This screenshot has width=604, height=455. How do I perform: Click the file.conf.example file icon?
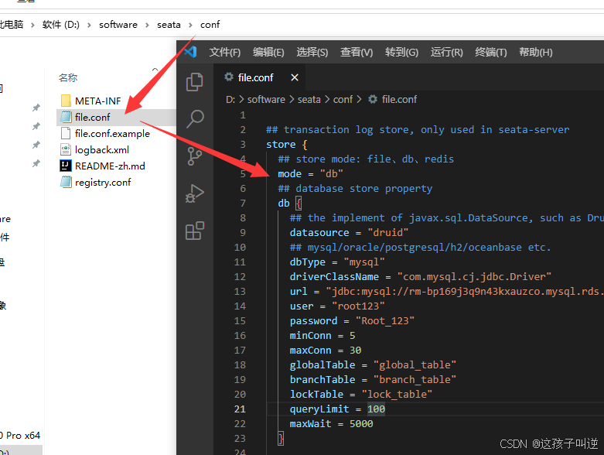[66, 133]
